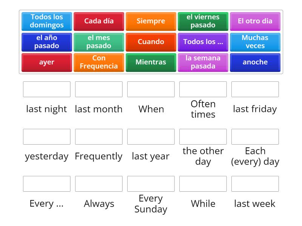Click the green 'el viernes pasado' tile
This screenshot has width=302, height=226.
pos(203,21)
